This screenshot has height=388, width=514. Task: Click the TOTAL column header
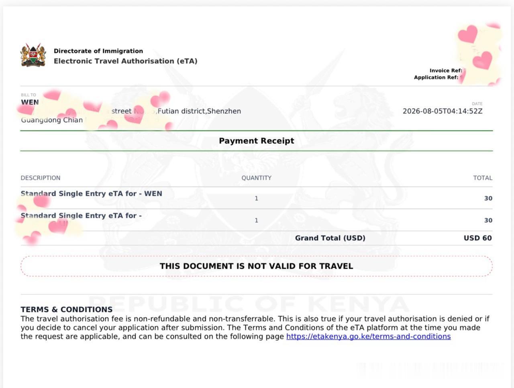[x=483, y=178]
